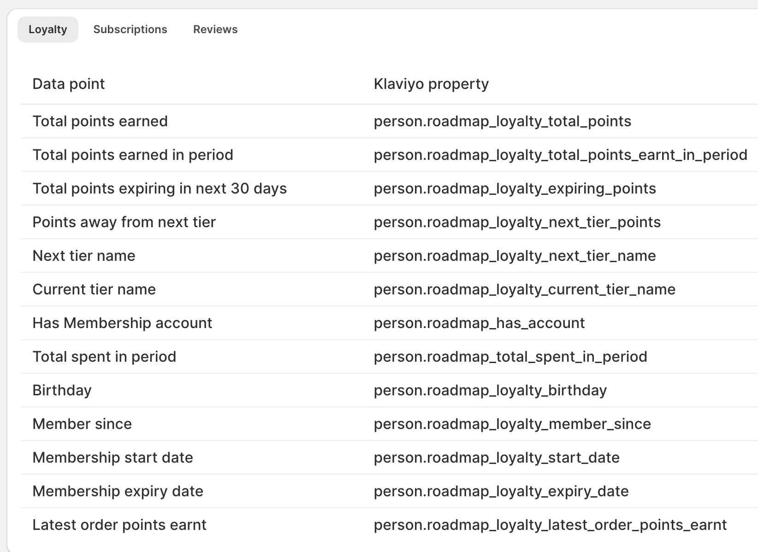
Task: Click the Membership expiry date entry
Action: (x=118, y=491)
